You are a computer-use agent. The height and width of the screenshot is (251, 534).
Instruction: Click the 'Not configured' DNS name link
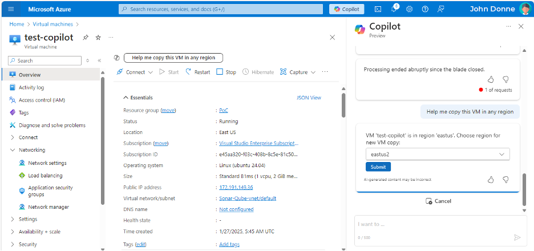tap(236, 209)
